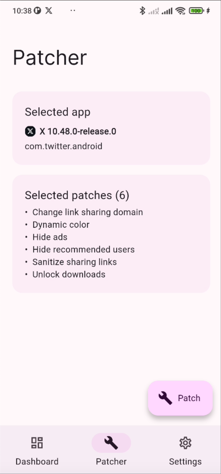
Task: Open the Dashboard tab
Action: [x=37, y=450]
